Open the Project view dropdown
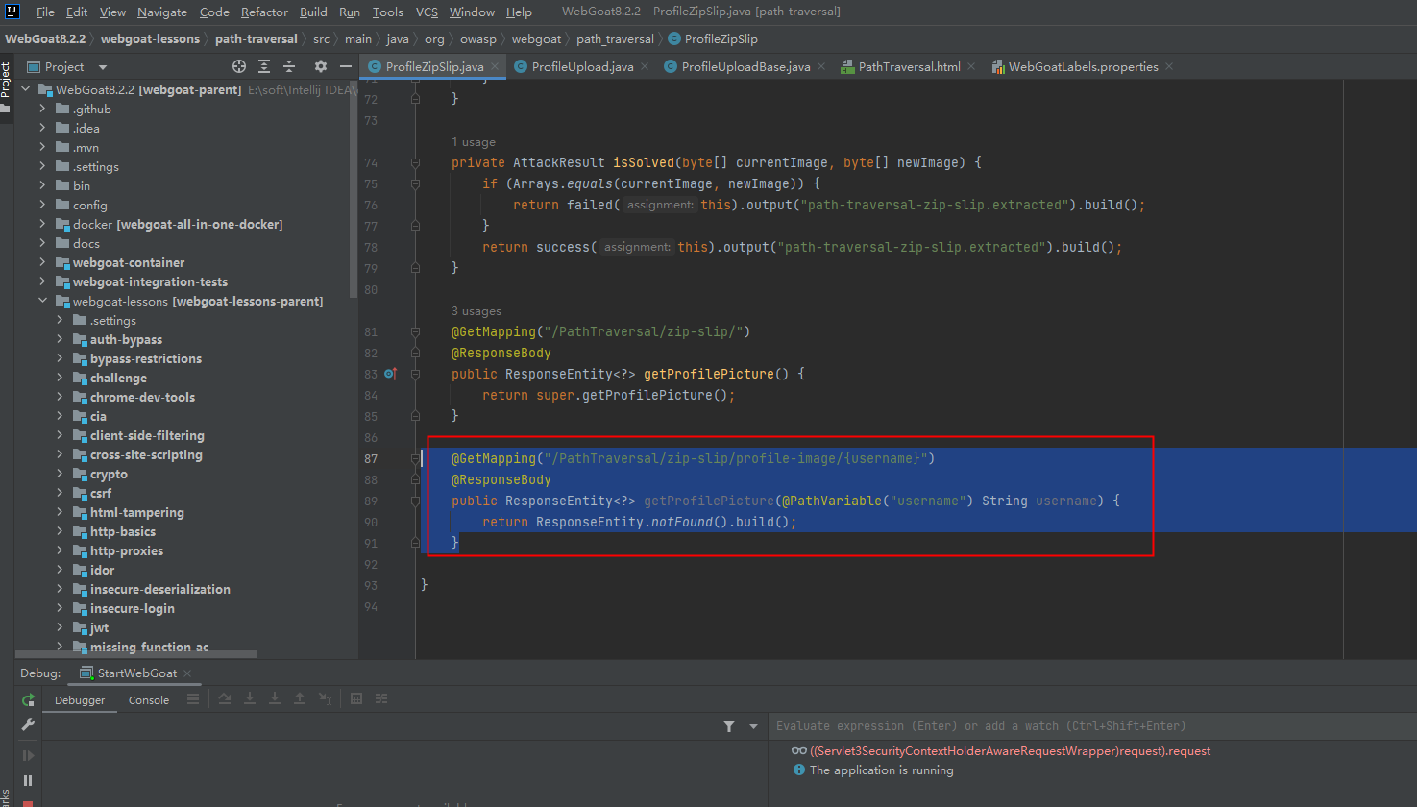 (x=103, y=67)
